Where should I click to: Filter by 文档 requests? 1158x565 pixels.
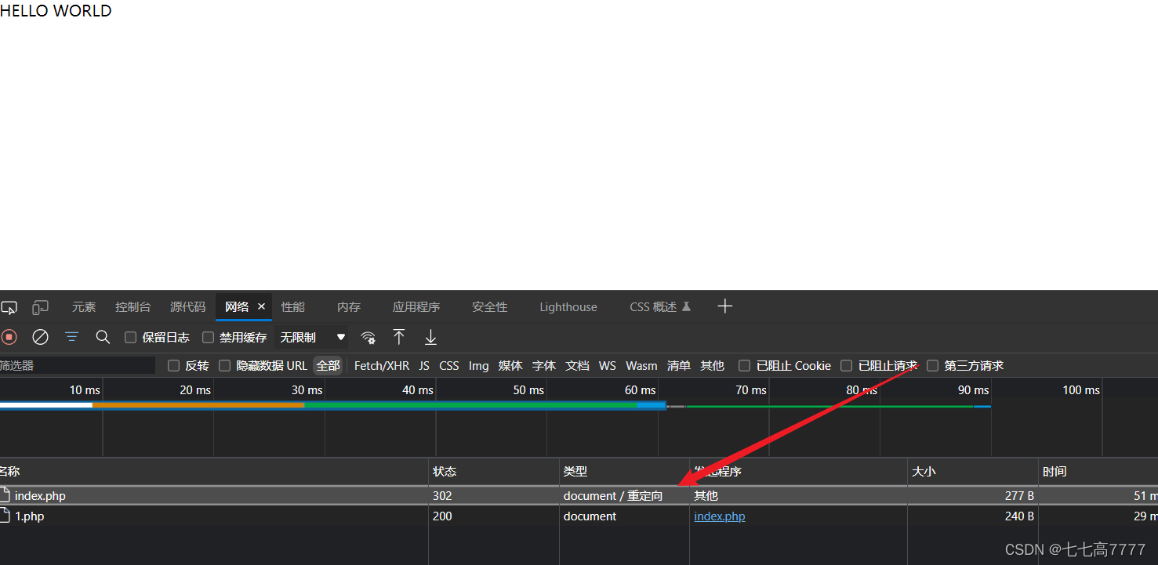[578, 365]
